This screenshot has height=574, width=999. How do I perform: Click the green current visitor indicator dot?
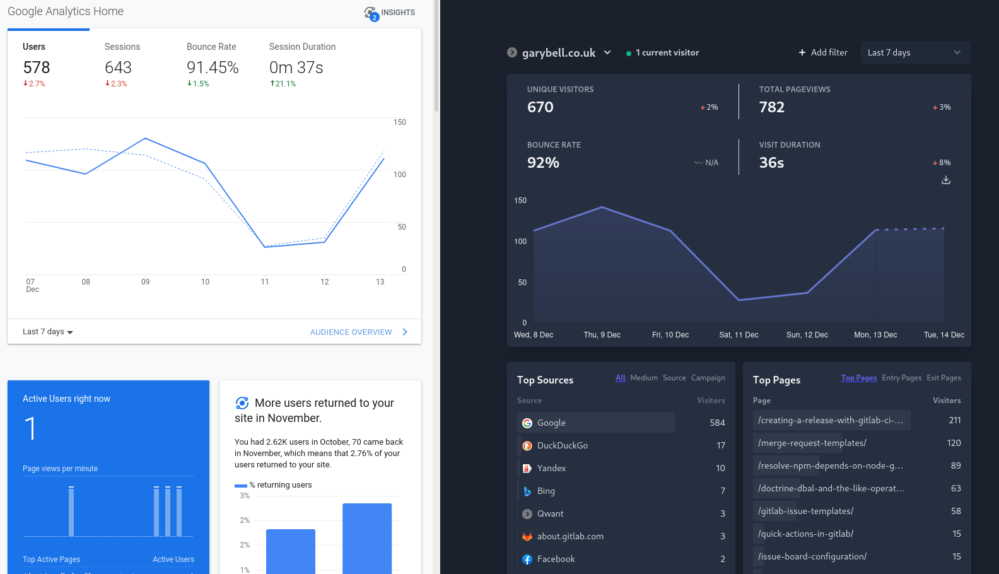point(629,54)
